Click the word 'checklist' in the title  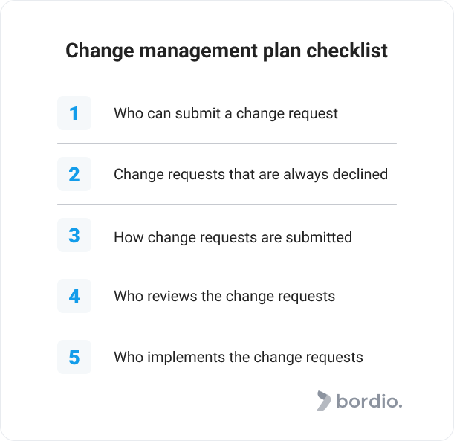tap(347, 51)
